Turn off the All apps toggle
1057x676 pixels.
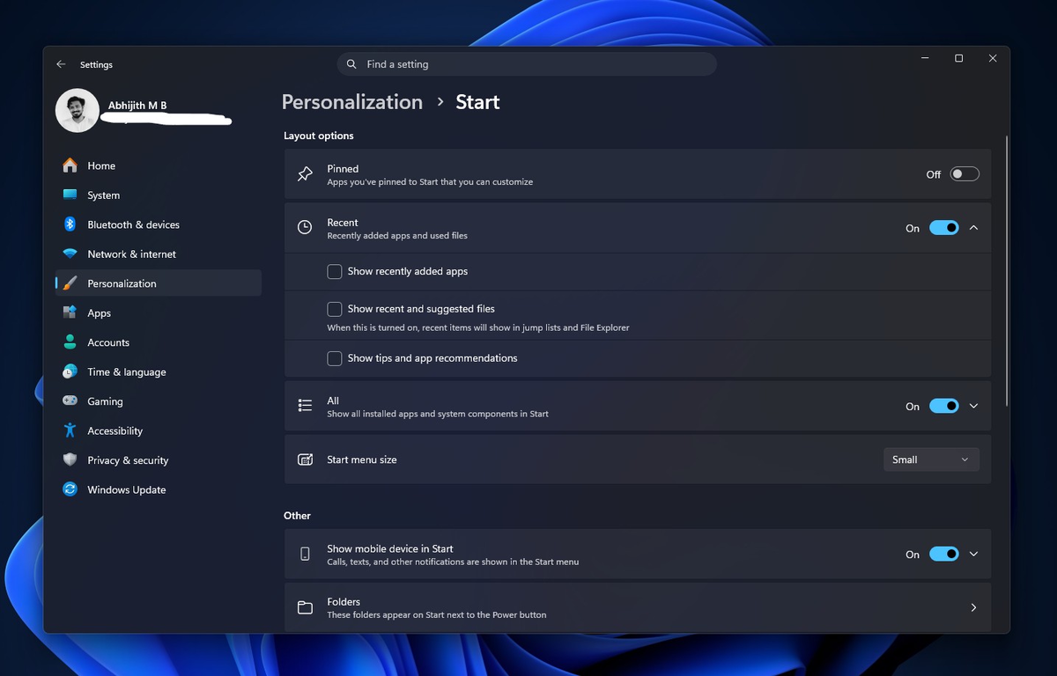944,406
